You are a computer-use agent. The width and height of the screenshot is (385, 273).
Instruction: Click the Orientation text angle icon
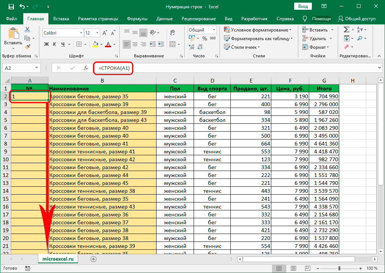[153, 32]
